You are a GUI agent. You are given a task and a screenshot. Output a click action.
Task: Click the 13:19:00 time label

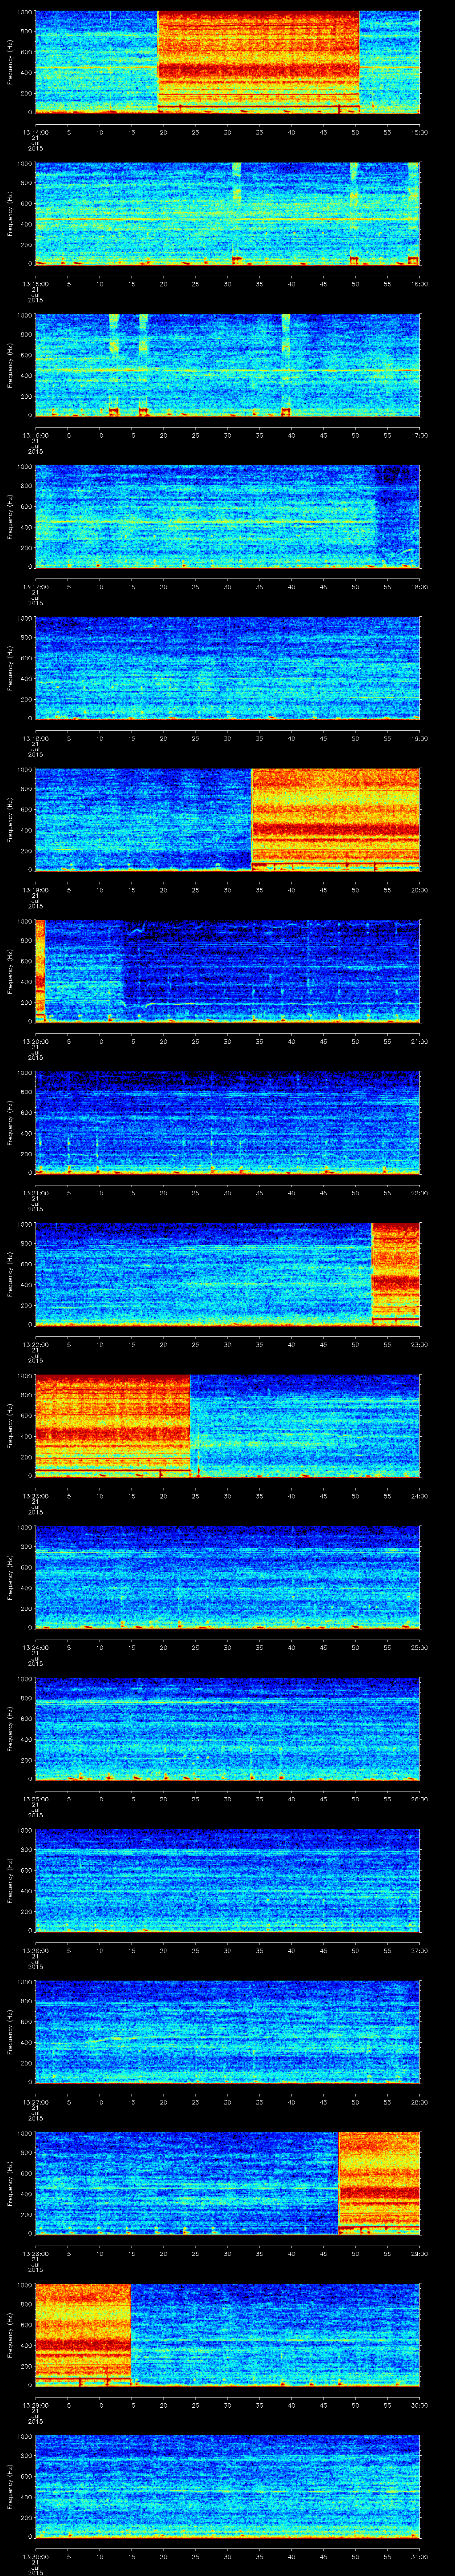pos(35,890)
